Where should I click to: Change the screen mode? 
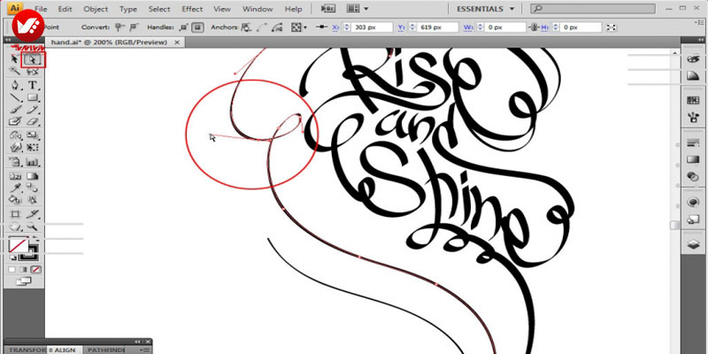coord(24,281)
